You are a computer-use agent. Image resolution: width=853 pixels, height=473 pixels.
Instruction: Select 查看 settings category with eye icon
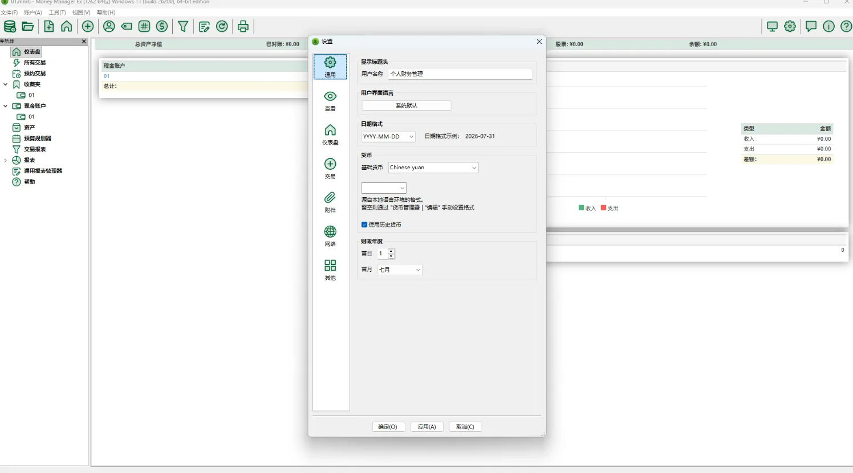(x=330, y=101)
